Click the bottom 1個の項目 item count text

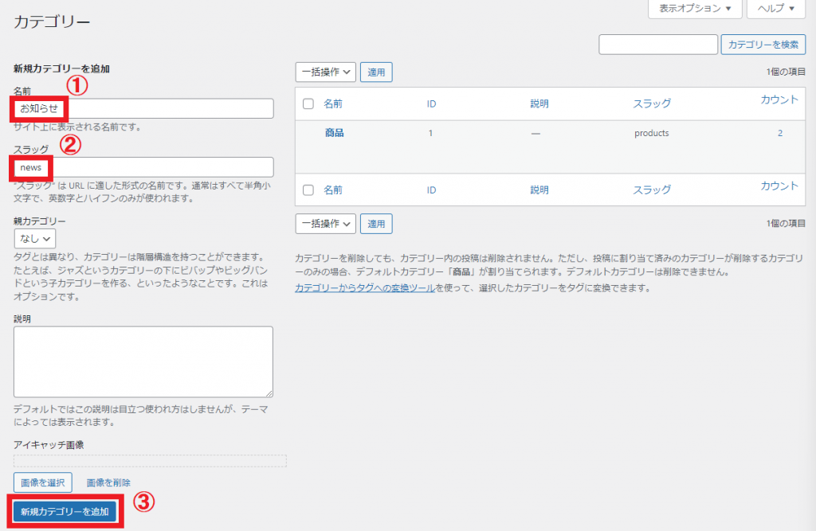click(x=786, y=223)
